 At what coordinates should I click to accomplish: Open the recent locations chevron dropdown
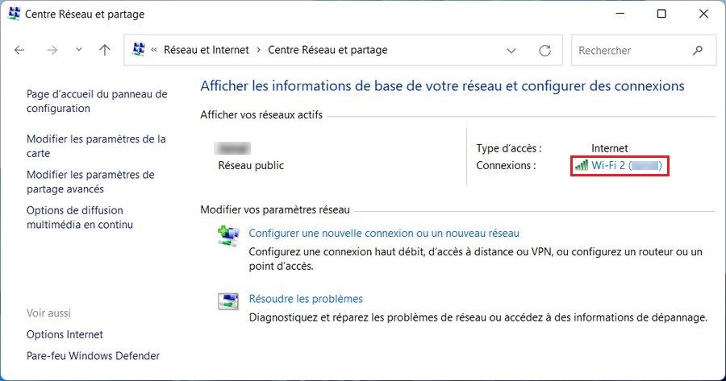[78, 50]
